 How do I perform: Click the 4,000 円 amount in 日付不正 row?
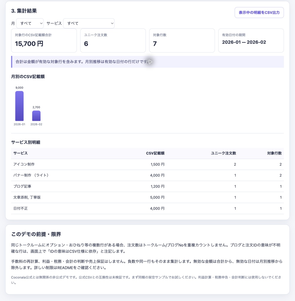pos(157,208)
